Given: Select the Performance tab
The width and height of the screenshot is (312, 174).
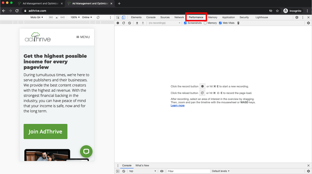Looking at the screenshot, I should point(196,17).
